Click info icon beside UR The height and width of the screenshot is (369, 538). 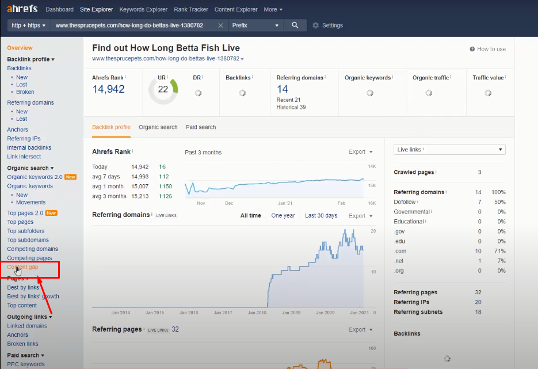167,77
